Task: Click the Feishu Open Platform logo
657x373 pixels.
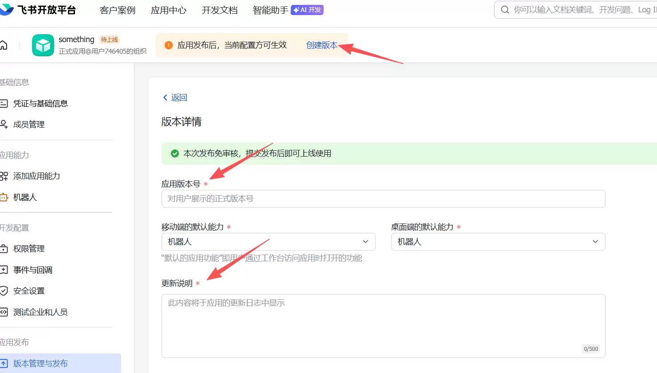Action: point(39,10)
